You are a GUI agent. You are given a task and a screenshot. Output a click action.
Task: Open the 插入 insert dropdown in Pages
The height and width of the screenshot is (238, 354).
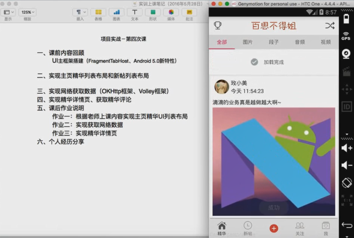point(80,12)
